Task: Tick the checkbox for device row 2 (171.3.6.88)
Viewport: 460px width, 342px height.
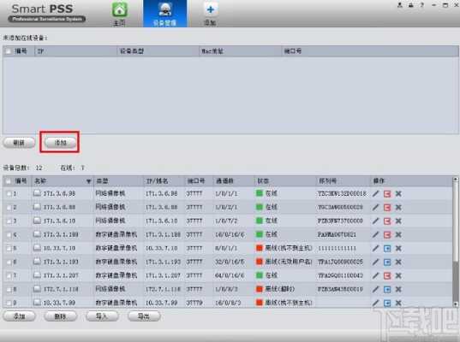Action: coord(9,207)
